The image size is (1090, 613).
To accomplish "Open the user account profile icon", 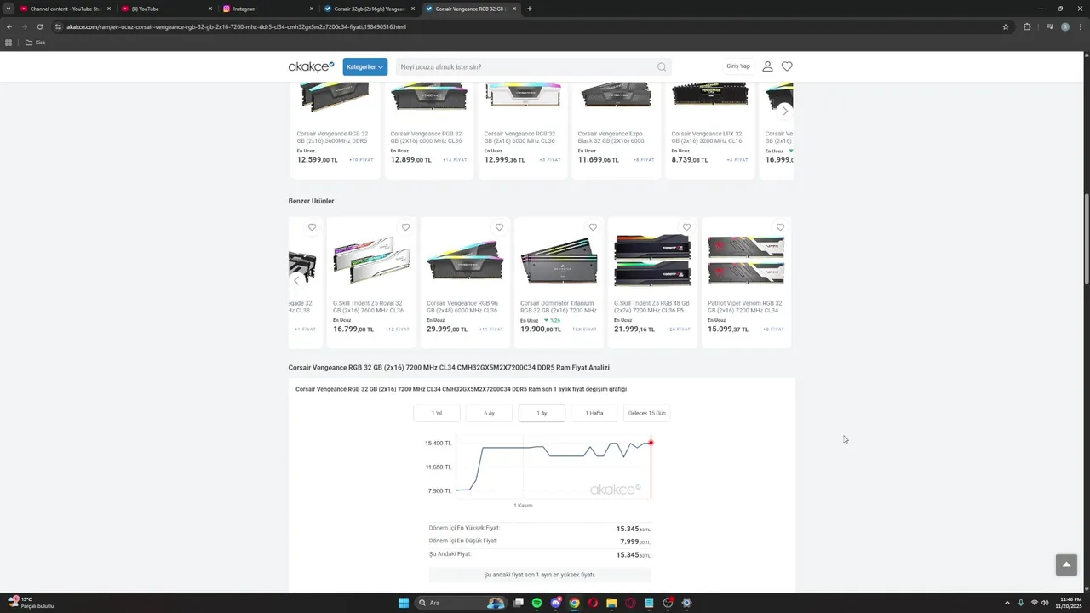I will click(767, 66).
